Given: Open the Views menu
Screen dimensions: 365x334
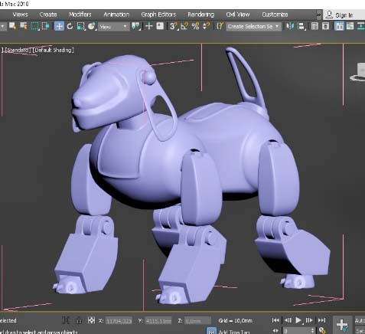Looking at the screenshot, I should (x=20, y=15).
